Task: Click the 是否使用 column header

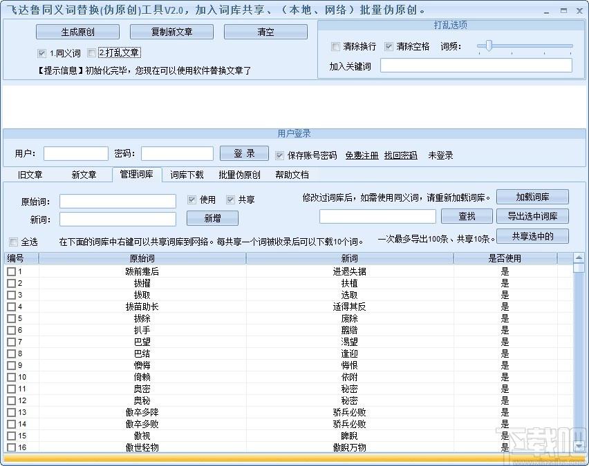Action: pos(505,258)
